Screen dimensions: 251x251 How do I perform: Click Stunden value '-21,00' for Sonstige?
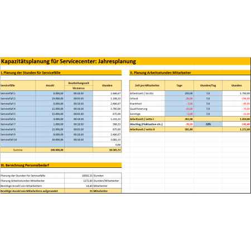[x=236, y=114]
